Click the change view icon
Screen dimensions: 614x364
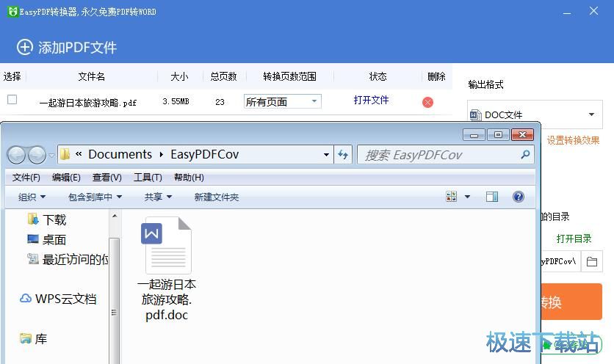[451, 197]
